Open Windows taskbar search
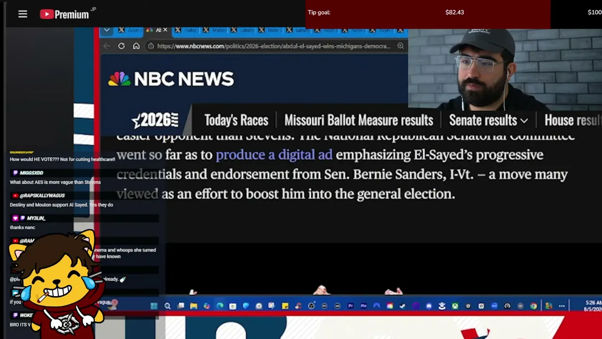Screen dimensions: 602x339 [x=167, y=306]
